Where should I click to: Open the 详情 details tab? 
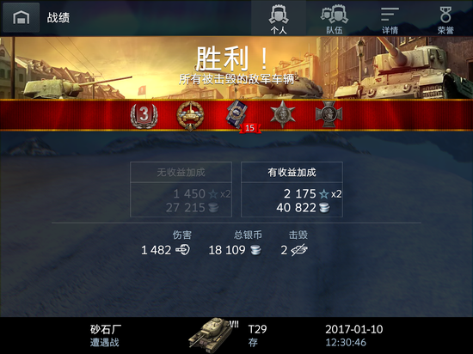[x=390, y=19]
